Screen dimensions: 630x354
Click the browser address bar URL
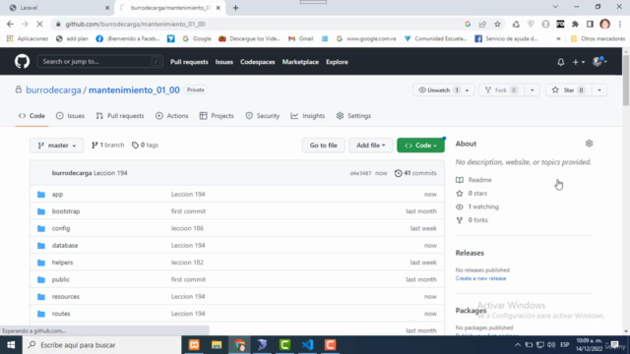click(x=135, y=24)
